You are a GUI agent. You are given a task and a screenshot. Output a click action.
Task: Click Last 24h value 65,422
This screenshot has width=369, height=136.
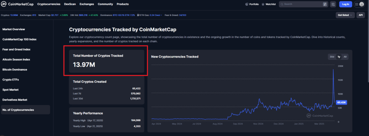coord(137,89)
